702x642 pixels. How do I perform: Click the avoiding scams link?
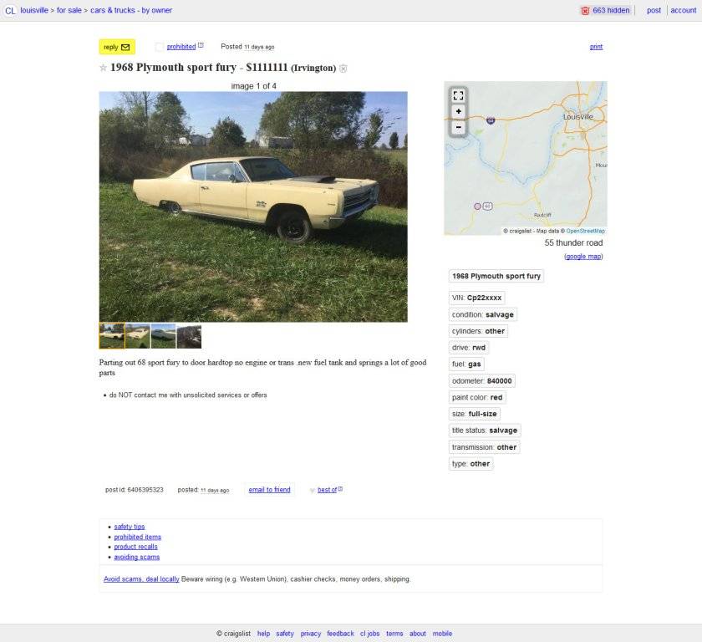pyautogui.click(x=137, y=557)
